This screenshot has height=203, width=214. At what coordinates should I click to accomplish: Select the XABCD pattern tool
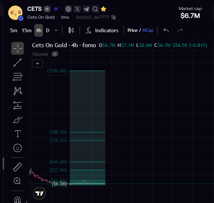(18, 91)
